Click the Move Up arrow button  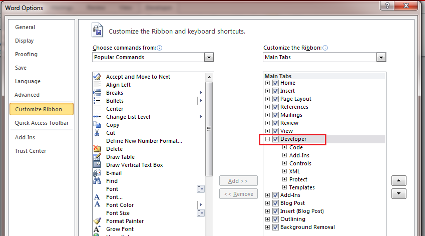point(398,181)
